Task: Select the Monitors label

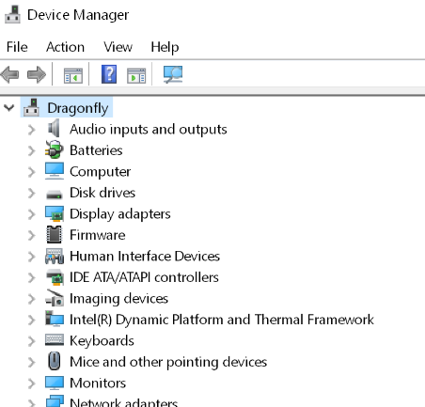Action: [x=98, y=384]
